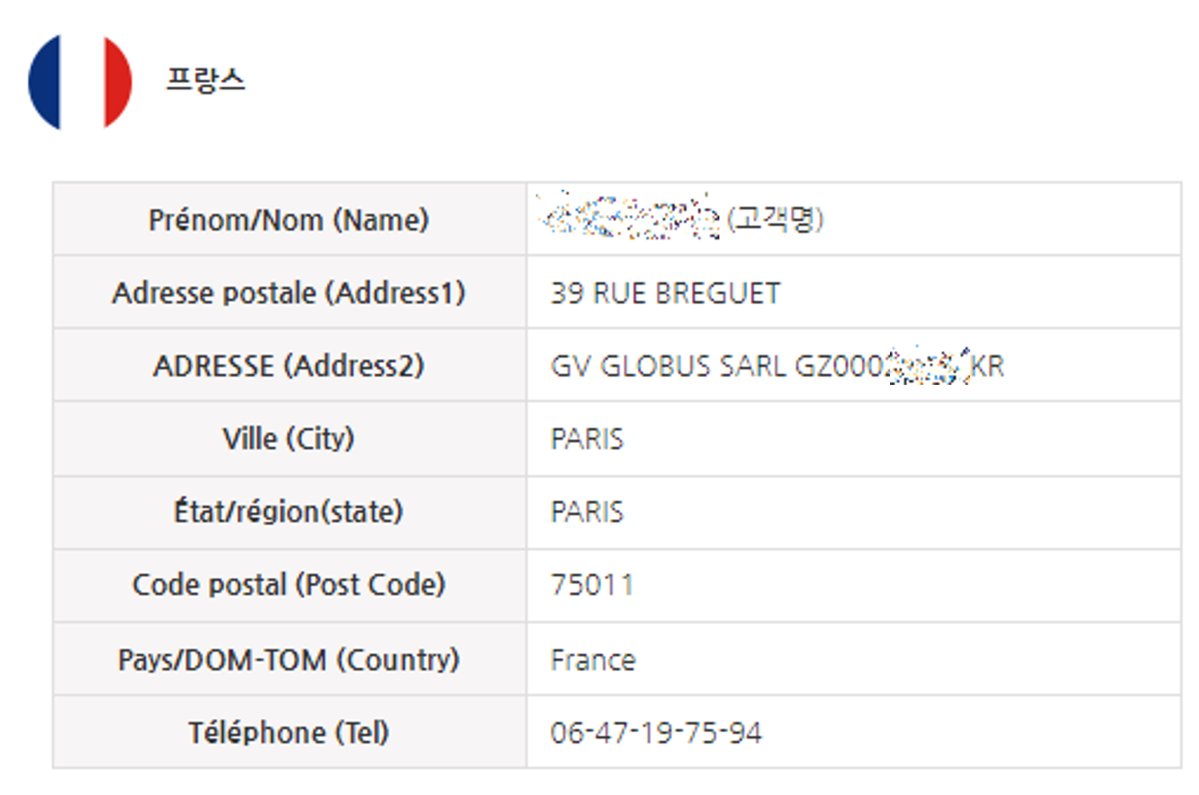Click the Pays/DOM-TOM (Country) label
The width and height of the screenshot is (1199, 795).
pyautogui.click(x=289, y=660)
